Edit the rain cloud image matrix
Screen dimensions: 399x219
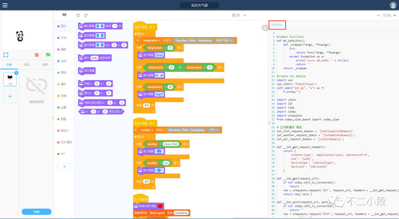pyautogui.click(x=159, y=152)
